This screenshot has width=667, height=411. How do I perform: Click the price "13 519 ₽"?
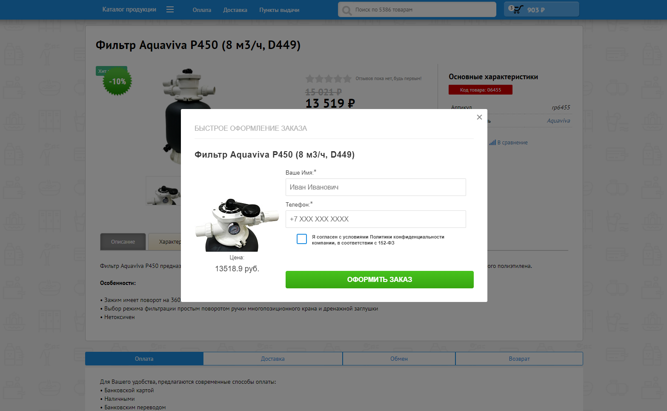click(330, 103)
